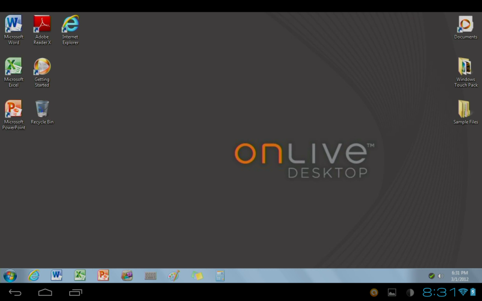Open the Microsoft Excel desktop shortcut
This screenshot has width=482, height=301.
point(14,72)
